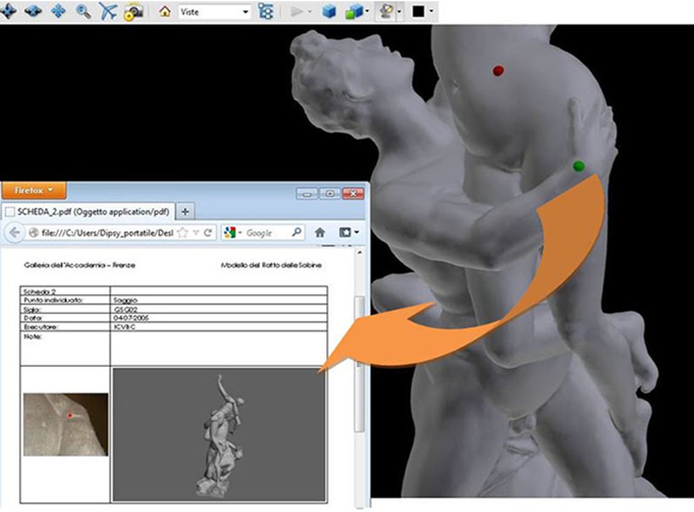Expand the lighting options dropdown arrow
The width and height of the screenshot is (694, 512).
tap(400, 12)
